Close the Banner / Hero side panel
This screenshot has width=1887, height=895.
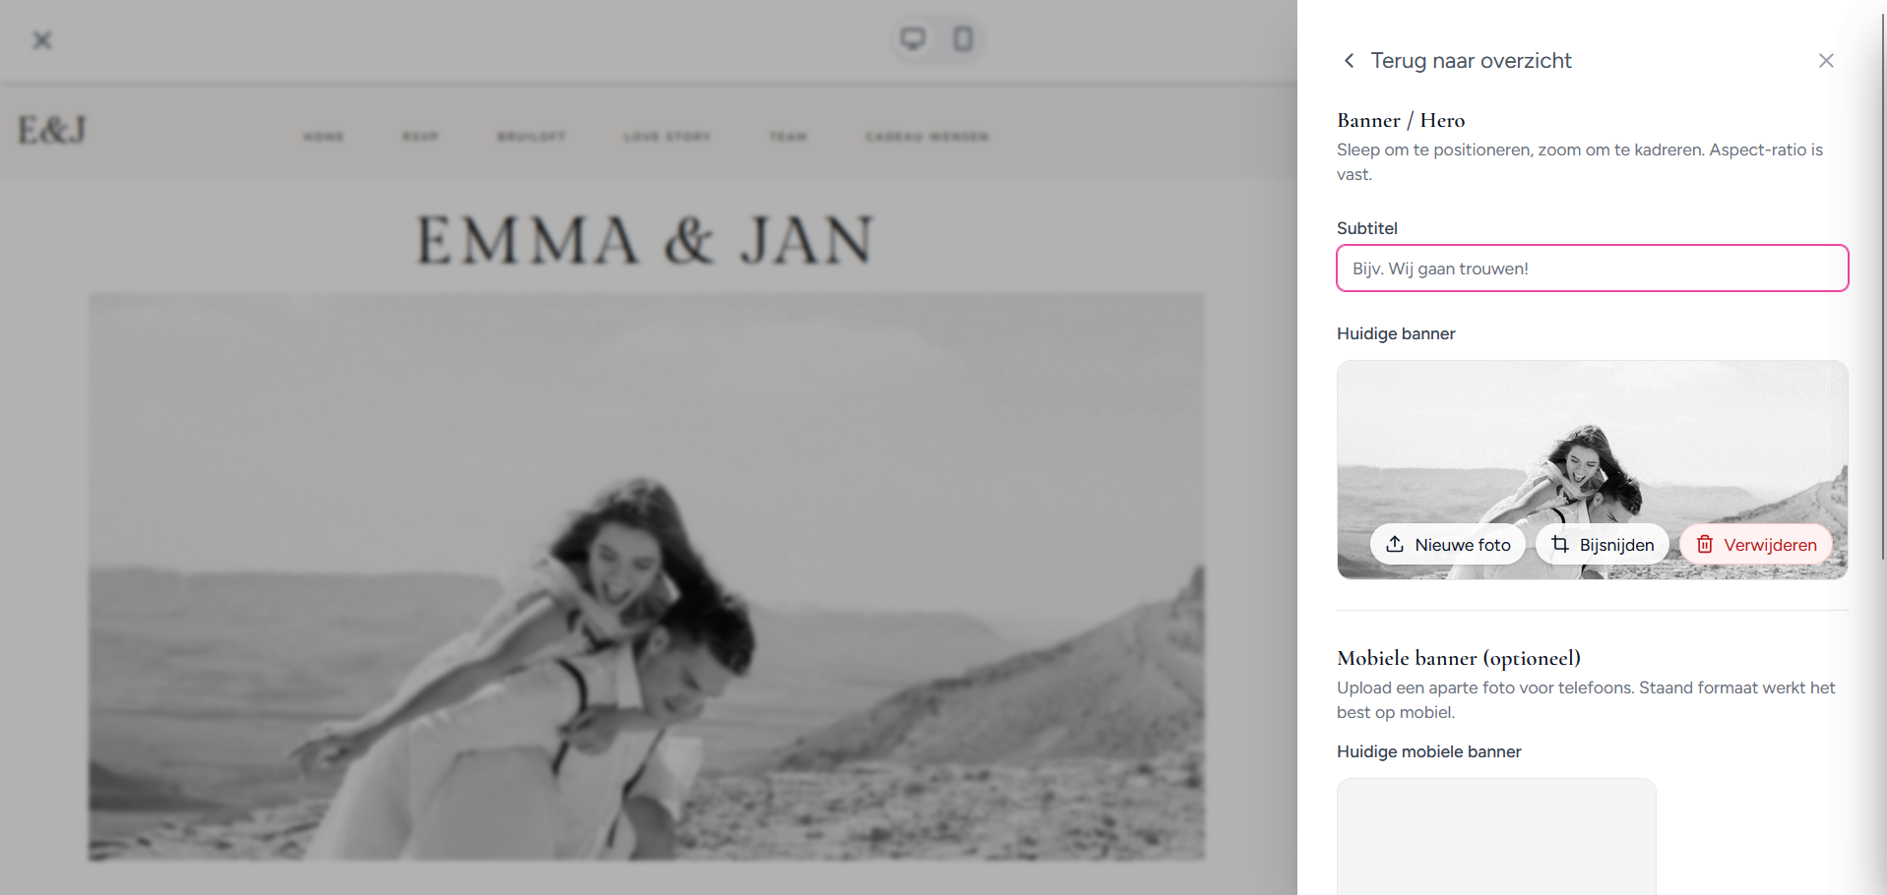click(x=1826, y=61)
